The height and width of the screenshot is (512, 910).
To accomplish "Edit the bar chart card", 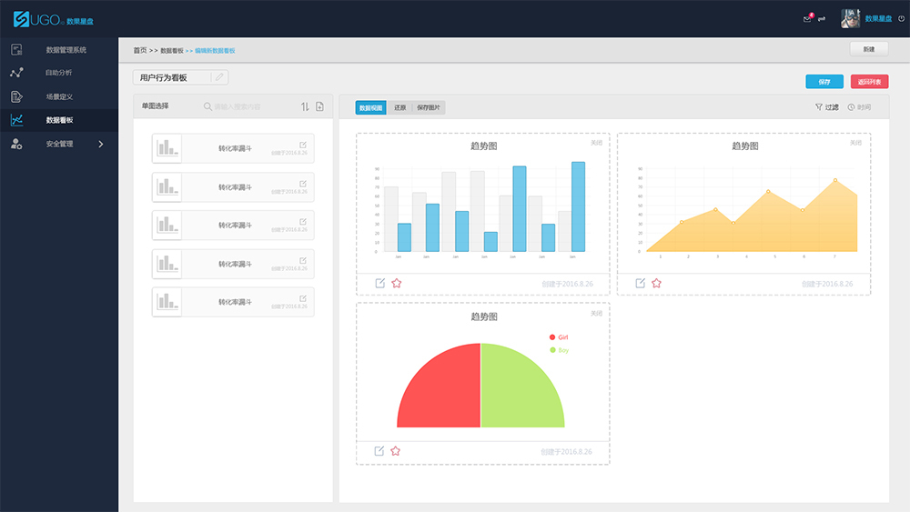I will tap(380, 283).
